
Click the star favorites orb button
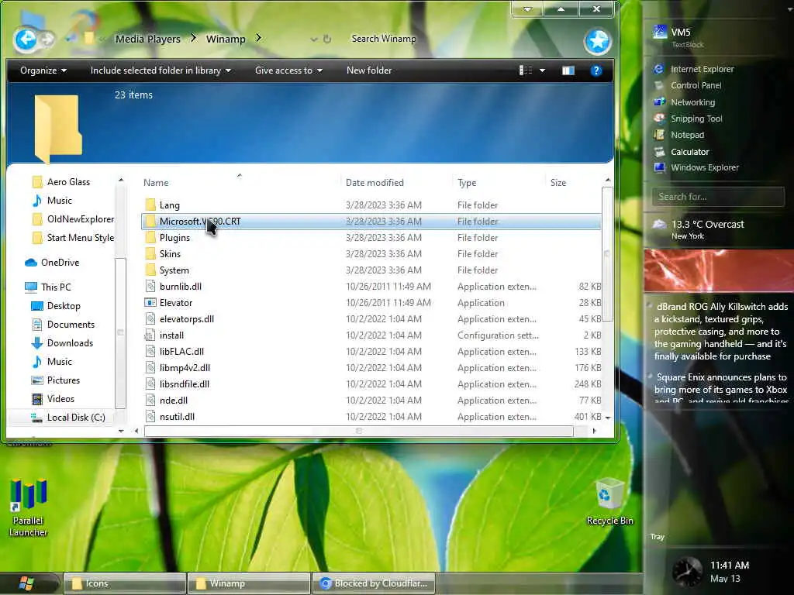[598, 41]
